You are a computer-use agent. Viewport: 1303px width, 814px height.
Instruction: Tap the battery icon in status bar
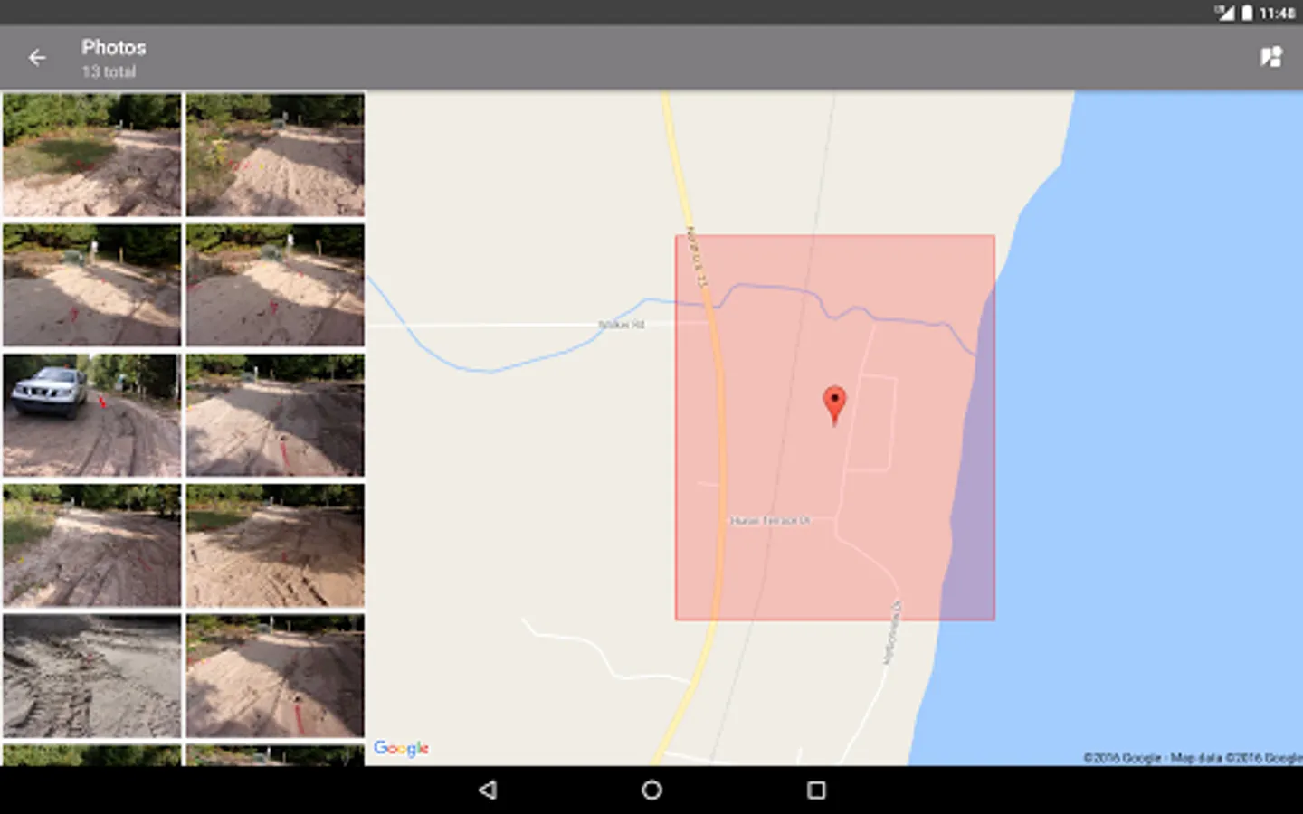coord(1247,13)
